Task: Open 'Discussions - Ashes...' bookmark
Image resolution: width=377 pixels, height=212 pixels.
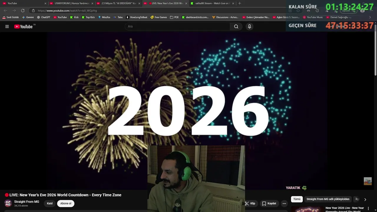Action: (225, 17)
